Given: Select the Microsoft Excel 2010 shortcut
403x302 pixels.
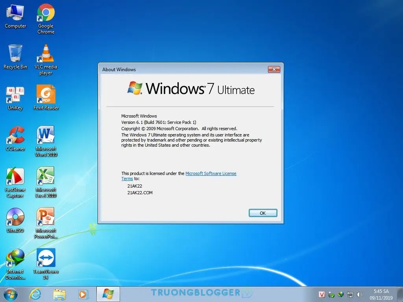Looking at the screenshot, I should coord(46,182).
